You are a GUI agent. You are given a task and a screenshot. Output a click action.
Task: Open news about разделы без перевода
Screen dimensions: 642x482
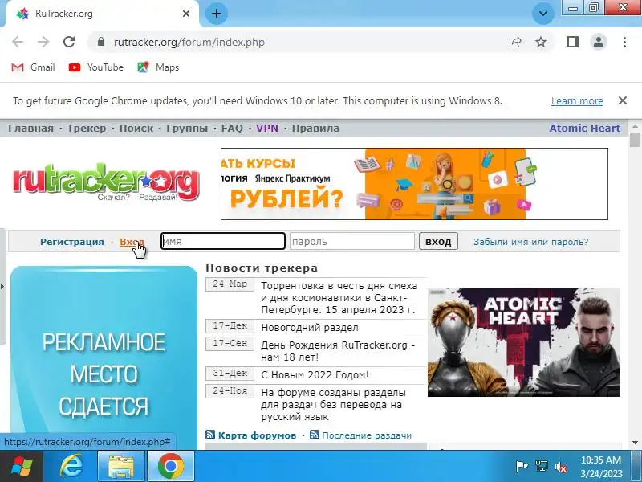click(x=333, y=405)
